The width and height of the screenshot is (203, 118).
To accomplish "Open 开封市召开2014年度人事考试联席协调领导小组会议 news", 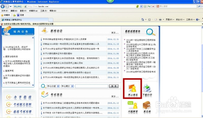I will point(67,73).
